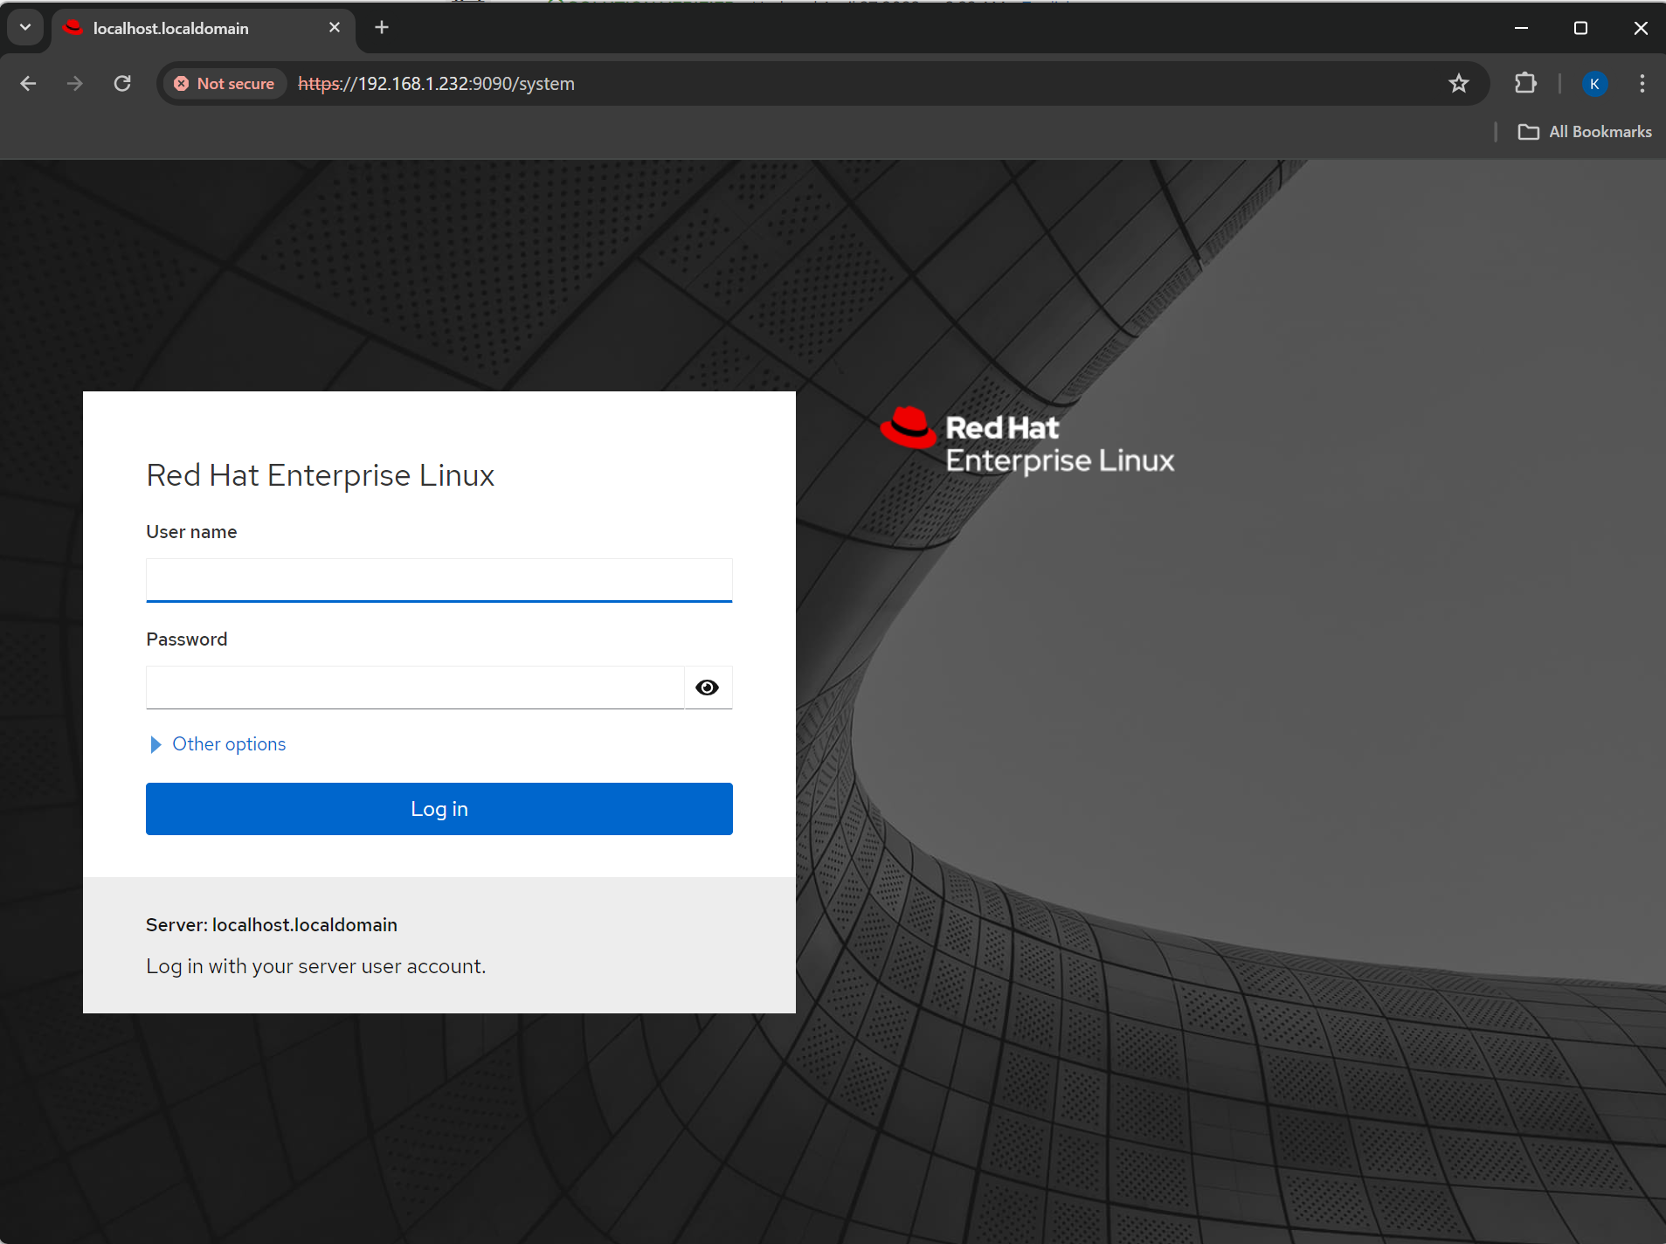
Task: Reload the page
Action: point(122,84)
